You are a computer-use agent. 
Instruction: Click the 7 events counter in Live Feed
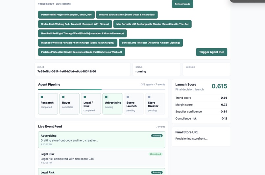coord(160,126)
